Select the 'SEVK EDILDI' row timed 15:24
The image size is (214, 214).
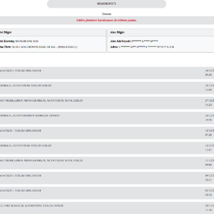point(107,103)
